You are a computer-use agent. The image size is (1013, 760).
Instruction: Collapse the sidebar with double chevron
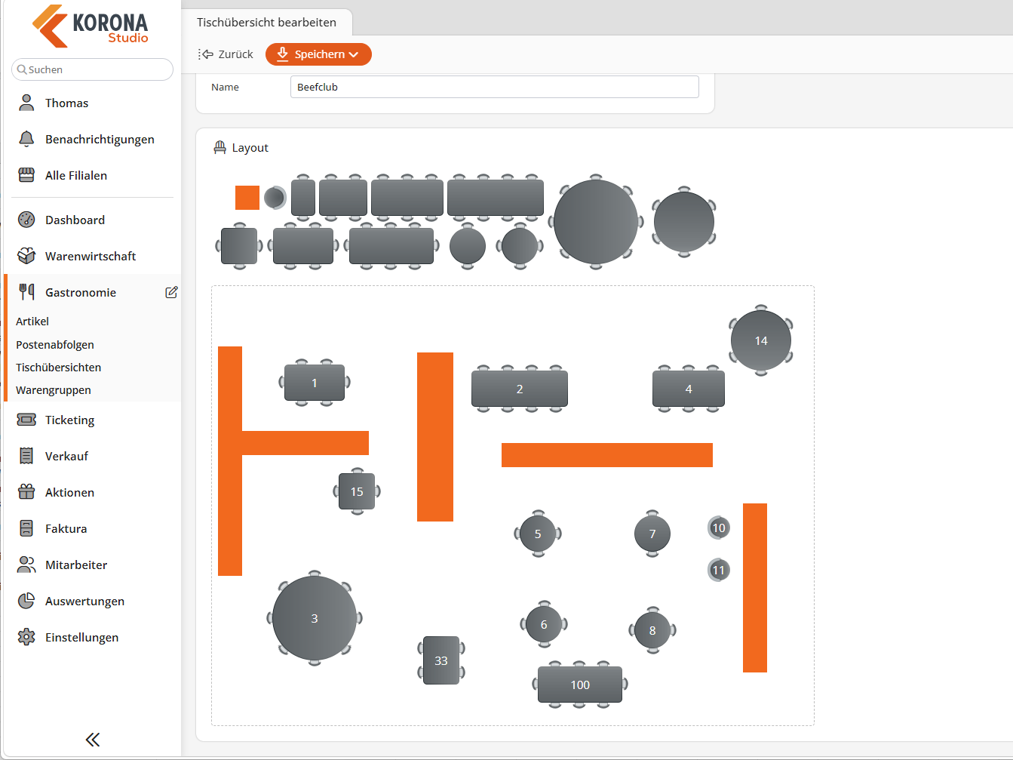pos(93,740)
